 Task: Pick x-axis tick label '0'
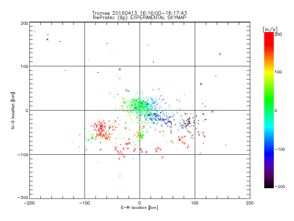140,203
